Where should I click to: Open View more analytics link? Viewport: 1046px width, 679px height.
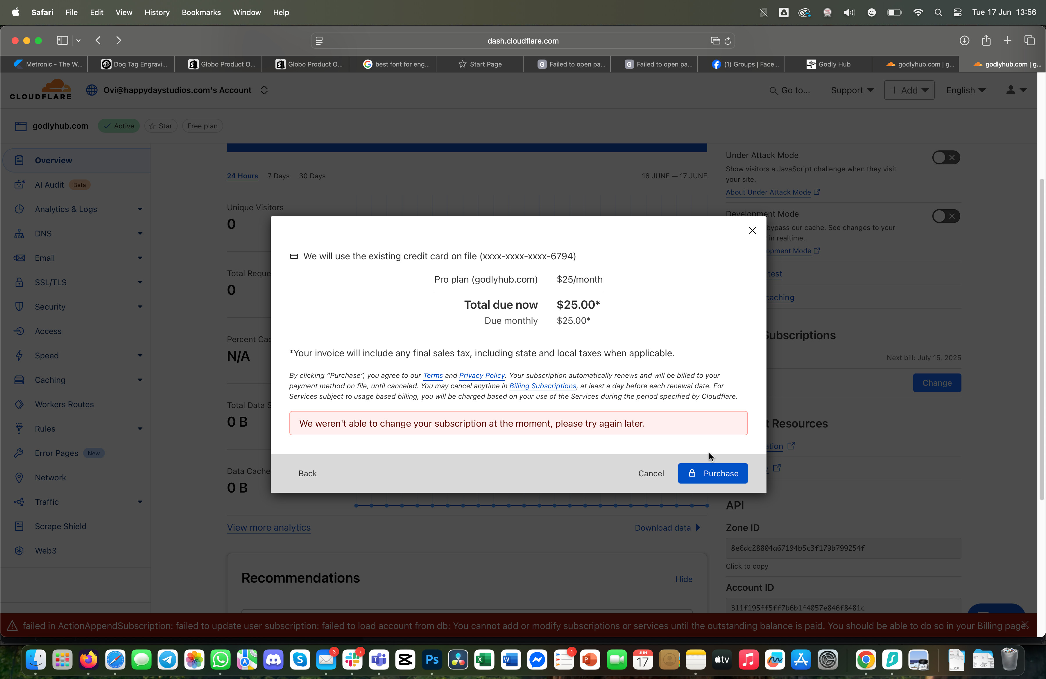[268, 527]
